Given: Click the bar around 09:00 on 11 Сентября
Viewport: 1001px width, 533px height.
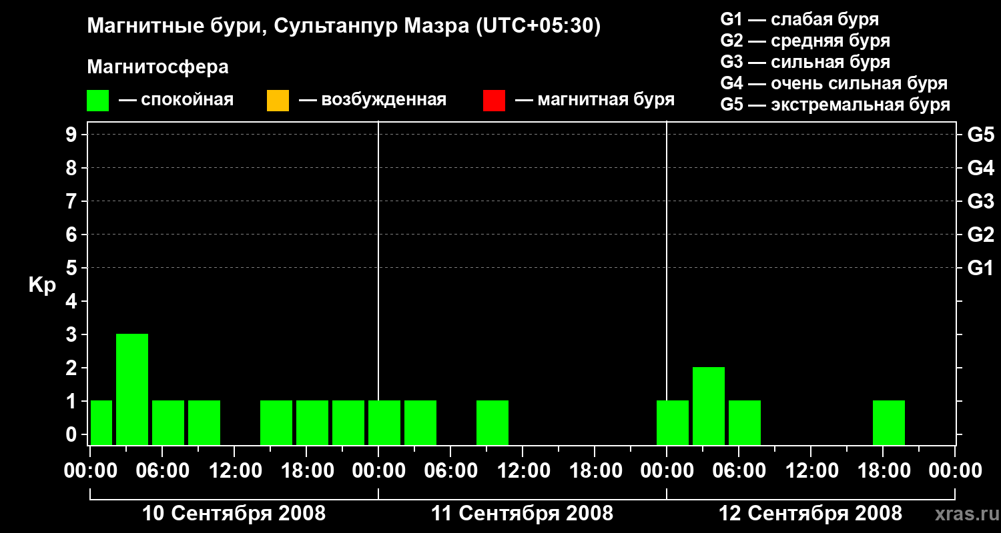Looking at the screenshot, I should (x=492, y=422).
